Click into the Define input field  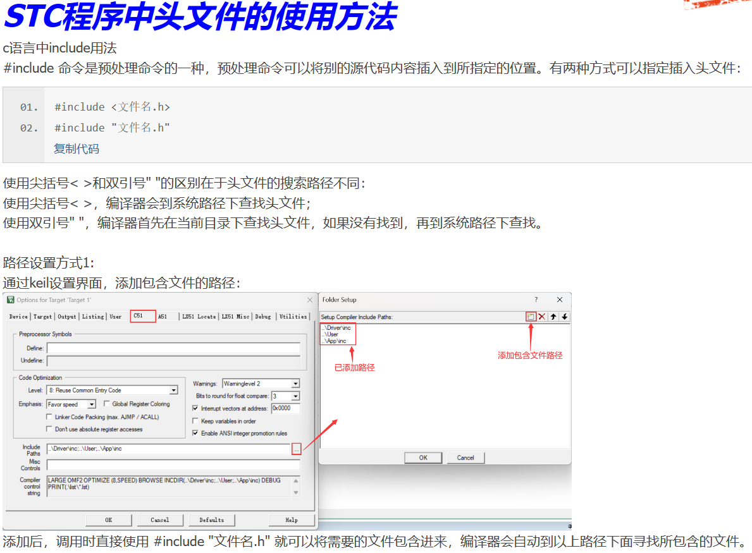point(174,348)
